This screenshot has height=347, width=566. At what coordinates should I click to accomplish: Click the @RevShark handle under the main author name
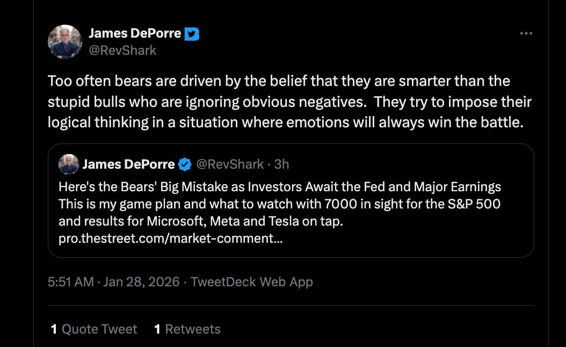(x=122, y=50)
